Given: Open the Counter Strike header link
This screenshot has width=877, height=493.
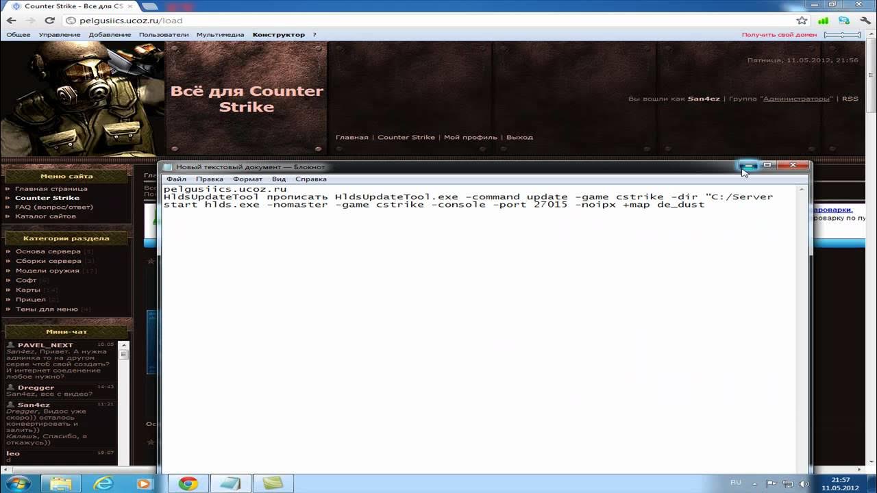Looking at the screenshot, I should [x=406, y=137].
